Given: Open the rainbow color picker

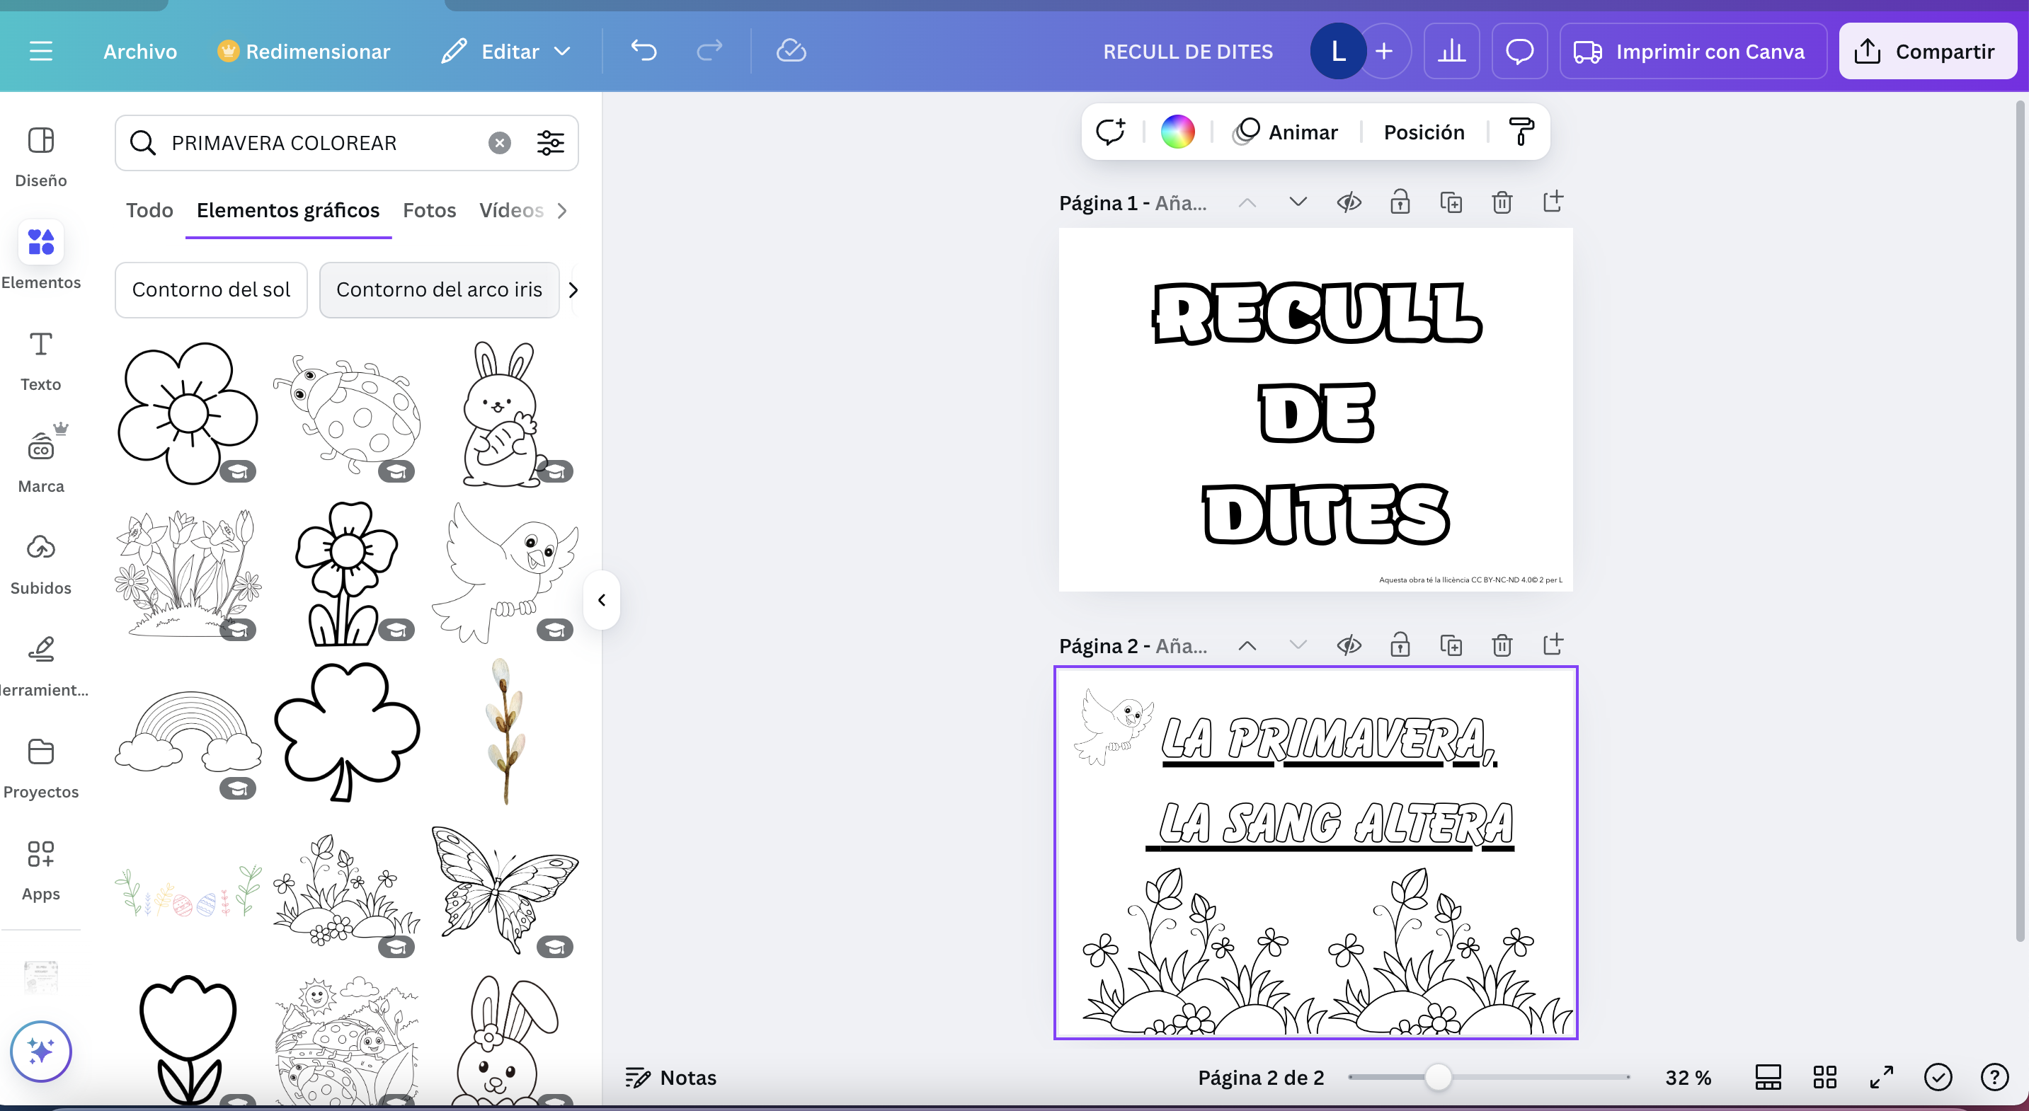Looking at the screenshot, I should tap(1177, 131).
